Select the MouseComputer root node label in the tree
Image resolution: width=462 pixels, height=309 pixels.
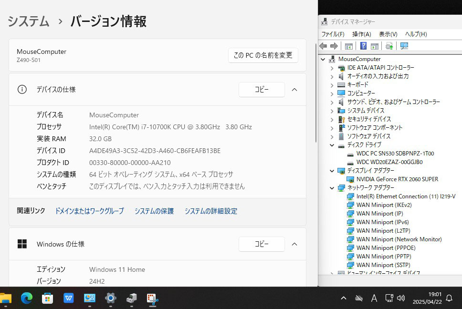pos(359,59)
